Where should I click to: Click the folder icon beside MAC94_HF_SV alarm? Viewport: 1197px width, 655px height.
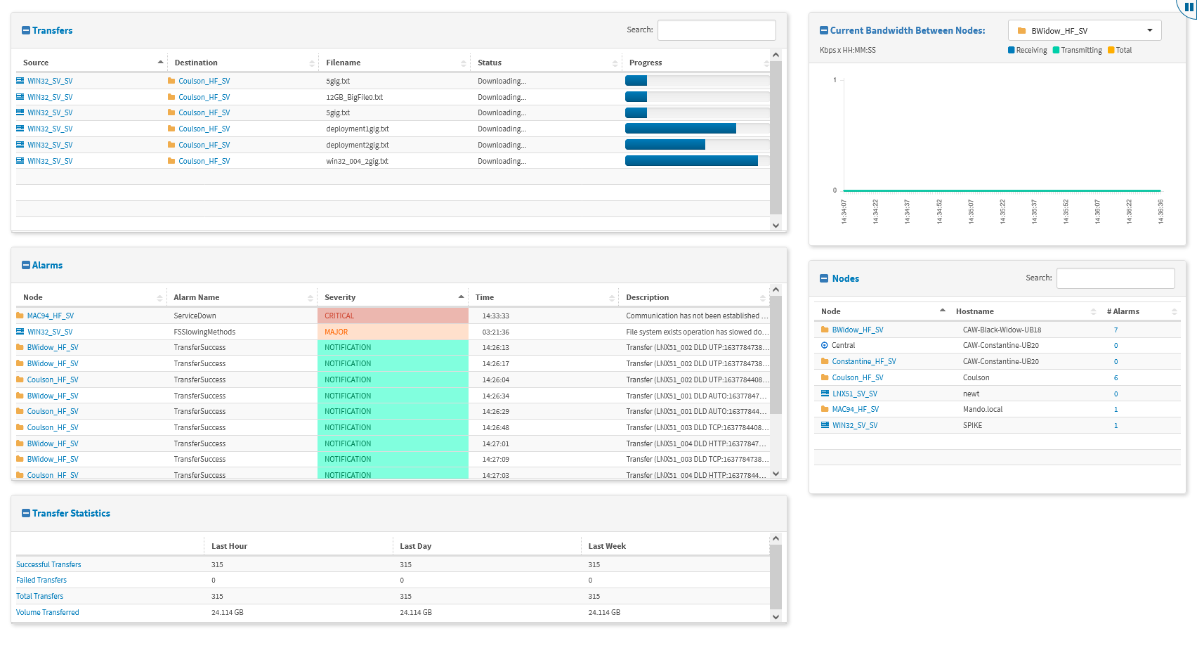[x=20, y=316]
